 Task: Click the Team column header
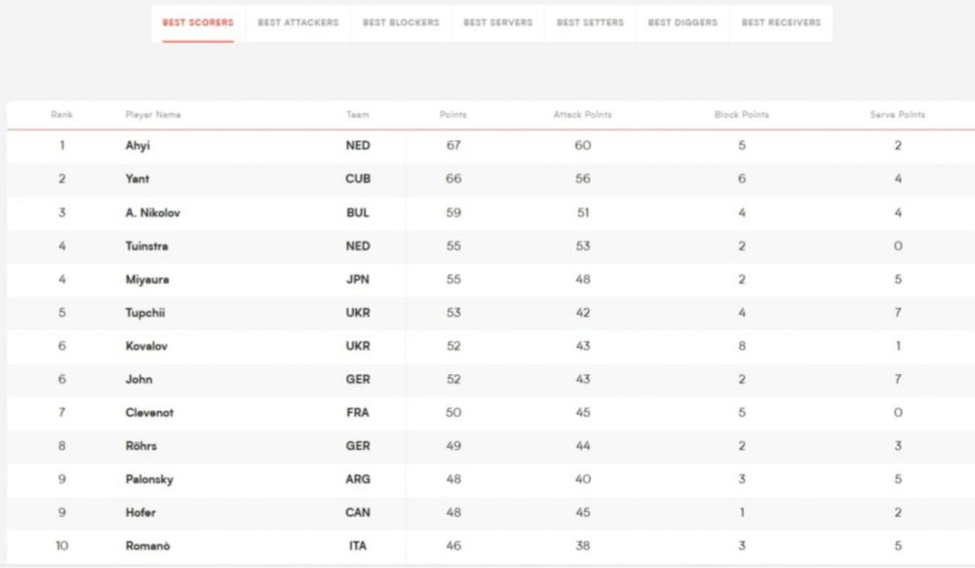pyautogui.click(x=357, y=115)
